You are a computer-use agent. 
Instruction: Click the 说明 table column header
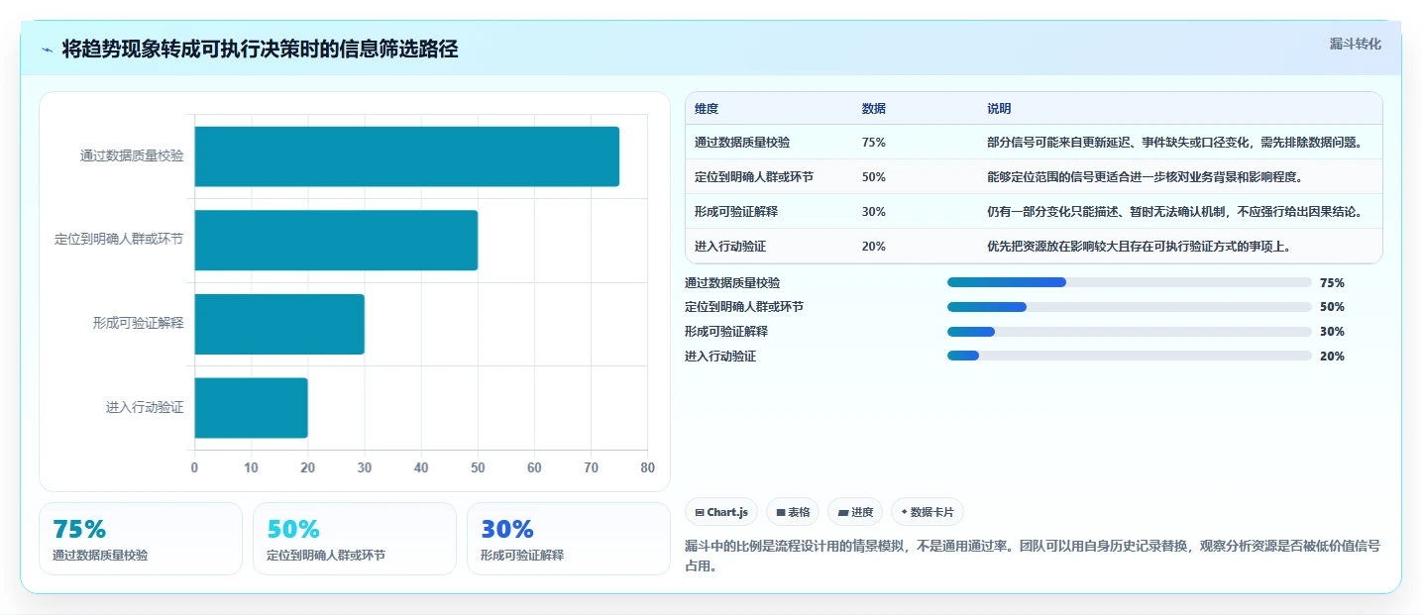pos(999,108)
